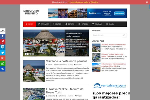The width and height of the screenshot is (150, 100).
Task: Select Hoteles in navigation bar
Action: pyautogui.click(x=83, y=24)
